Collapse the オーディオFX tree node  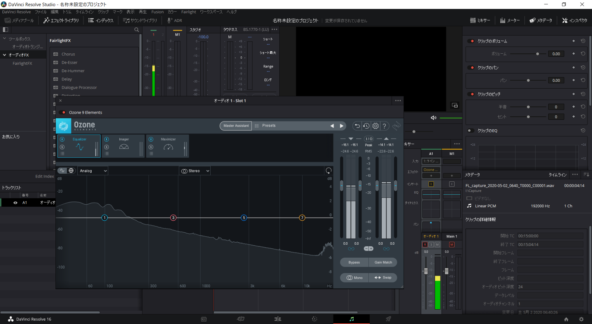4,55
